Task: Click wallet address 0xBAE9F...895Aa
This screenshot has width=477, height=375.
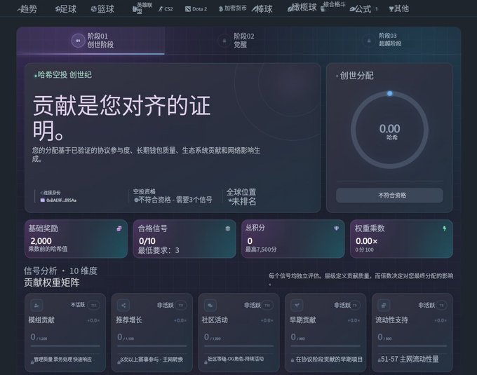Action: pyautogui.click(x=61, y=200)
